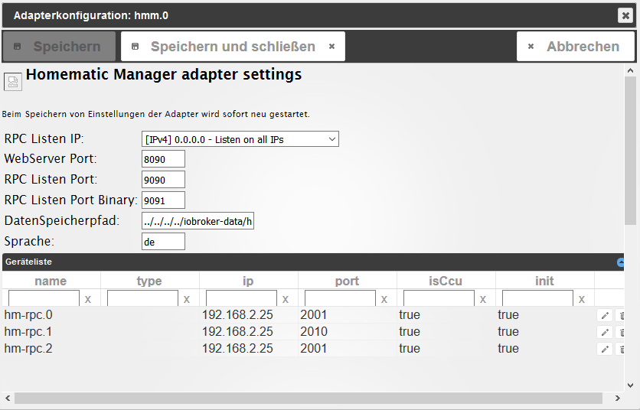Click the init column filter input

(x=538, y=298)
